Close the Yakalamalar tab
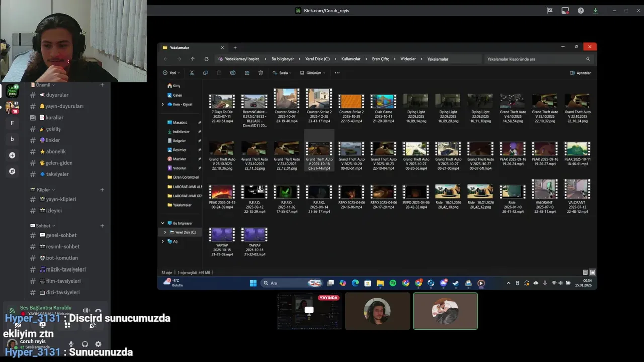This screenshot has height=362, width=644. [222, 48]
